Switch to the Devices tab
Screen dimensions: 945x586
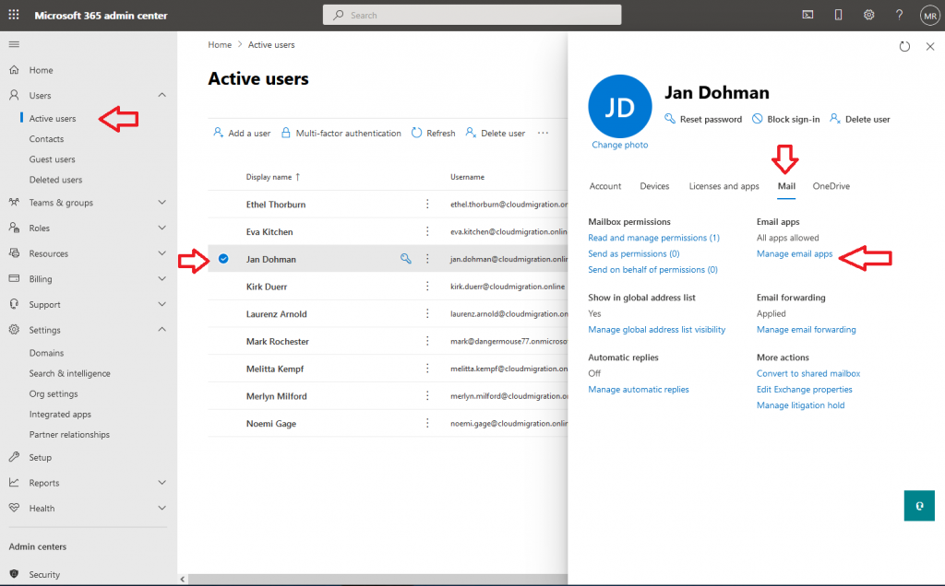[654, 186]
